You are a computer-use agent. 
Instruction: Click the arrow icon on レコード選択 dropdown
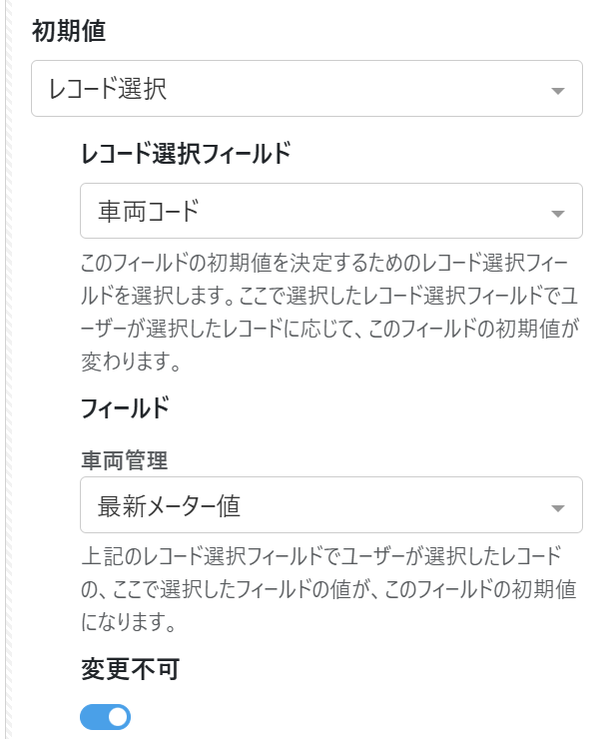point(558,91)
